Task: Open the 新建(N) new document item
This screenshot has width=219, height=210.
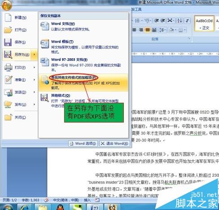Action: (x=20, y=17)
